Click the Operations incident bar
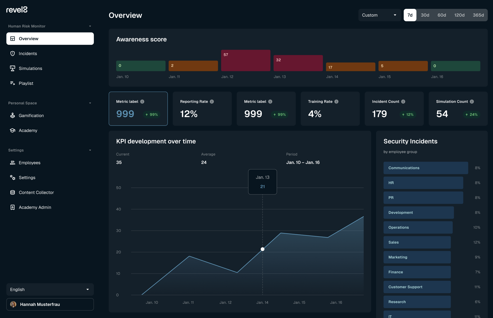The width and height of the screenshot is (493, 318). (418, 227)
